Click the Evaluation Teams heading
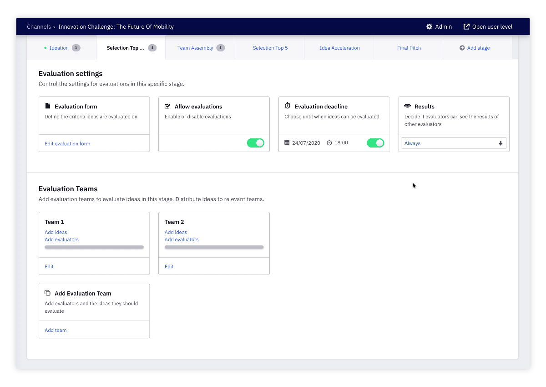This screenshot has width=546, height=387. [x=68, y=188]
